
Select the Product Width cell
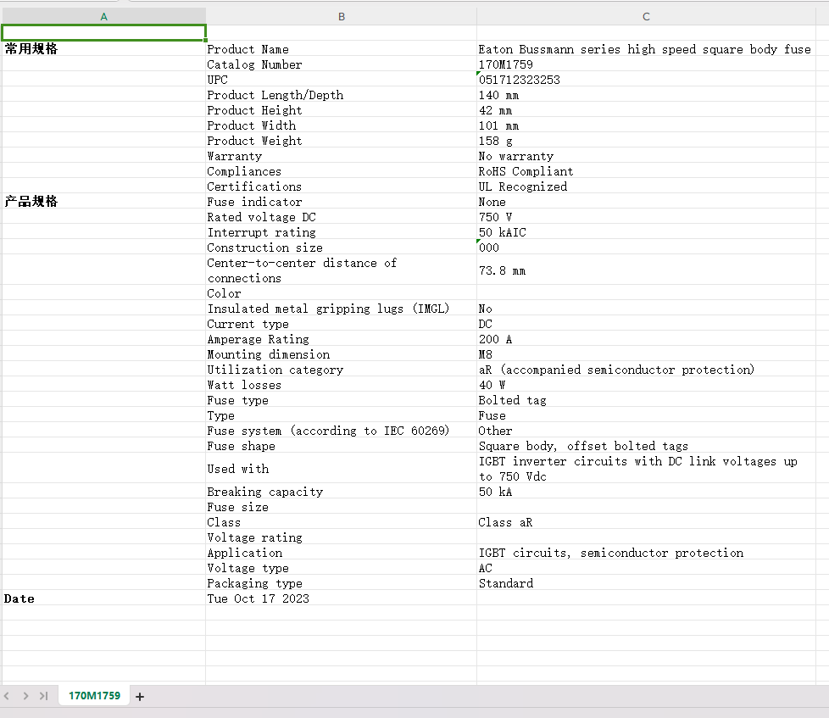tap(341, 125)
